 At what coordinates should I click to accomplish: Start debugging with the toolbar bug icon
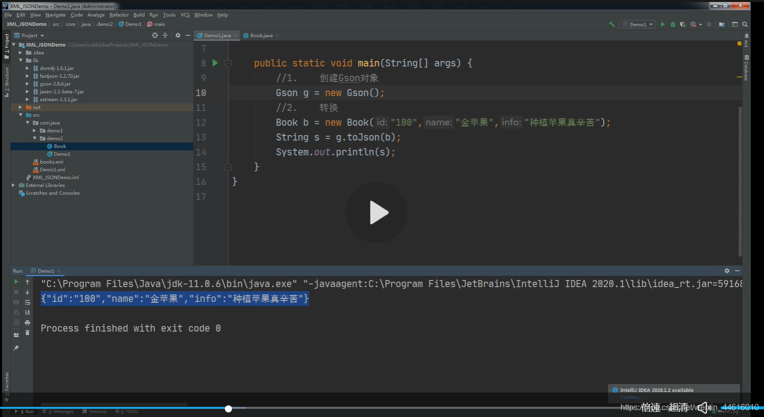coord(672,24)
